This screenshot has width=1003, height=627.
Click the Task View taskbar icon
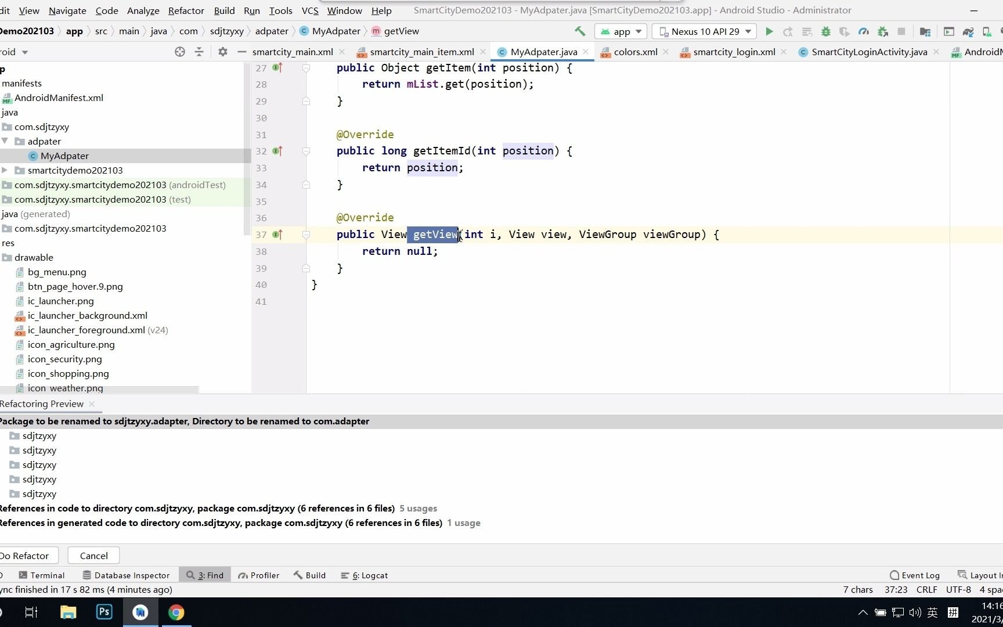pos(31,612)
